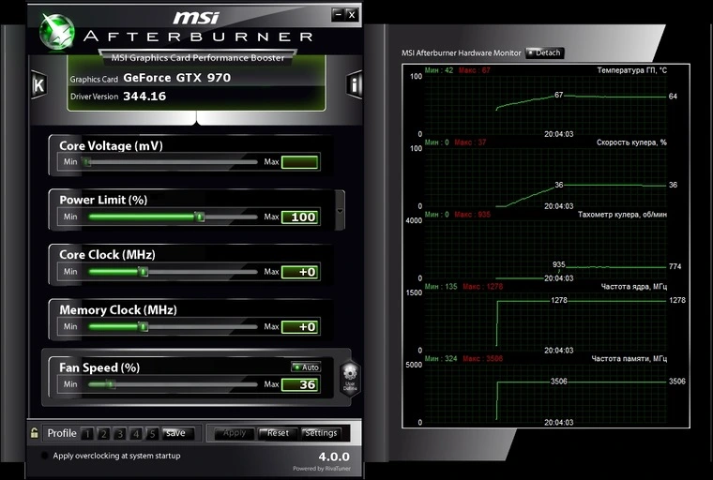The image size is (713, 480).
Task: Click the User Define fan gear icon
Action: pos(349,377)
